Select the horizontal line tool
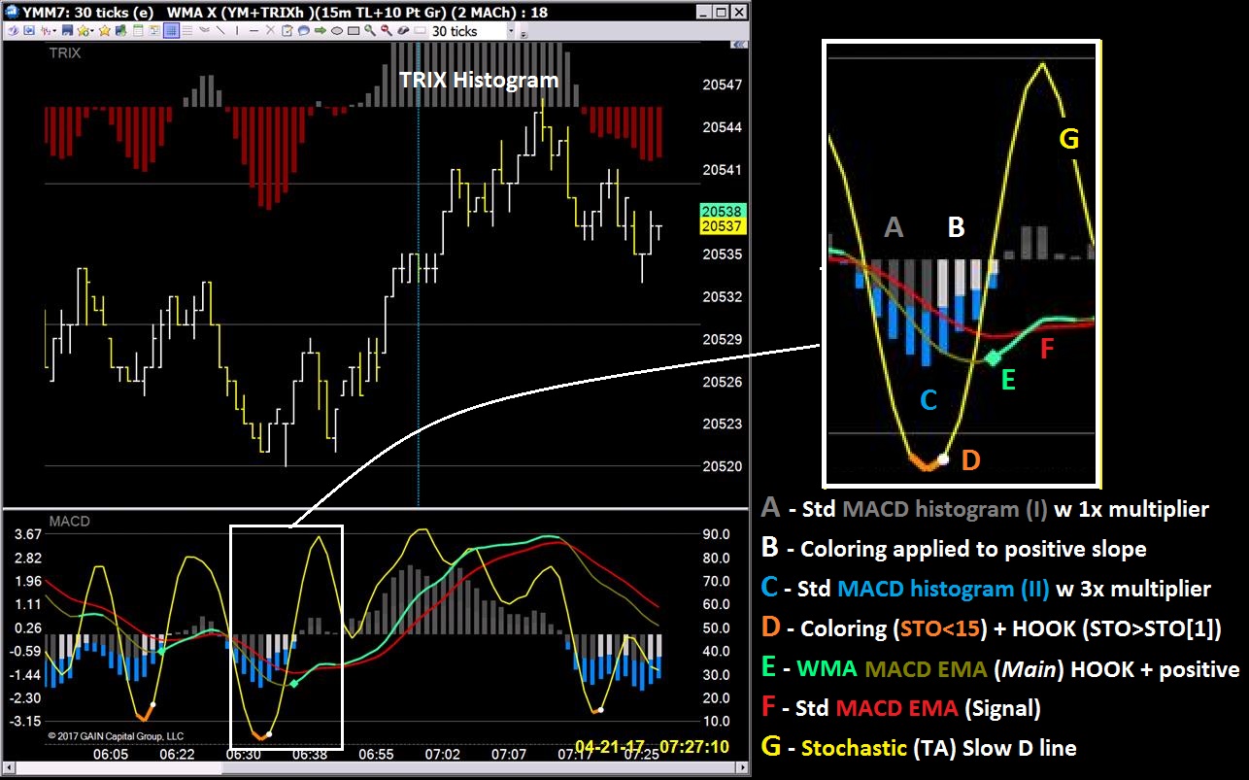Viewport: 1249px width, 780px height. point(253,30)
